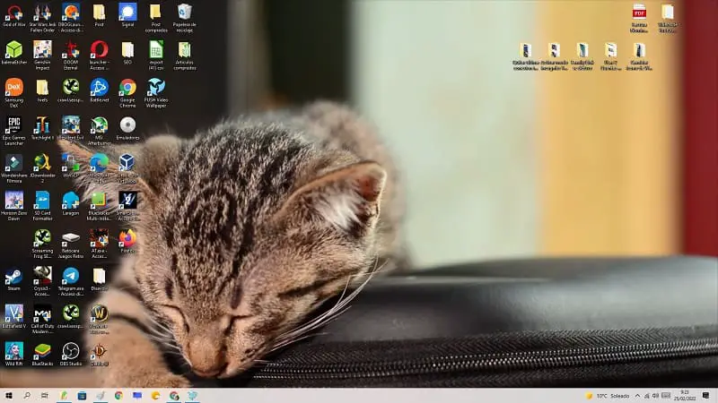Open the taskbar volume control icon
The width and height of the screenshot is (718, 403).
click(x=655, y=396)
